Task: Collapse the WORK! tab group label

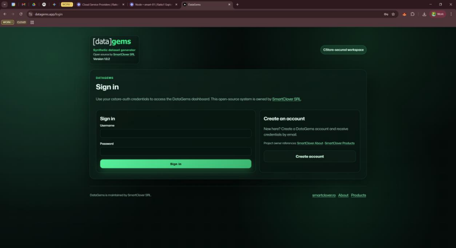Action: [x=67, y=5]
